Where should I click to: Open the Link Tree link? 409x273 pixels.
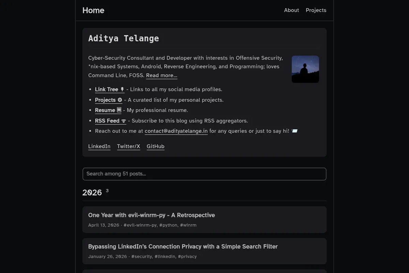(x=110, y=89)
